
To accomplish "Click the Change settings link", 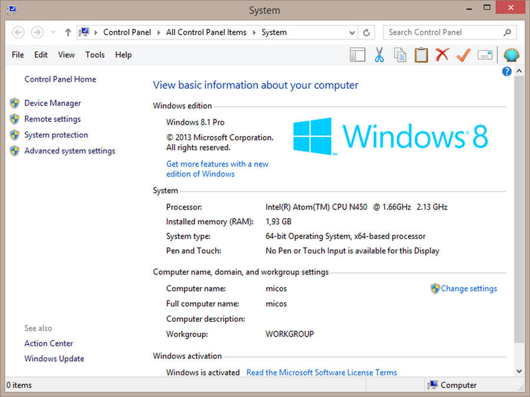I will click(468, 289).
